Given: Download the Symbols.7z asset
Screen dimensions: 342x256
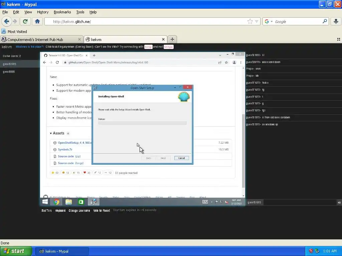Looking at the screenshot, I should pyautogui.click(x=65, y=150).
